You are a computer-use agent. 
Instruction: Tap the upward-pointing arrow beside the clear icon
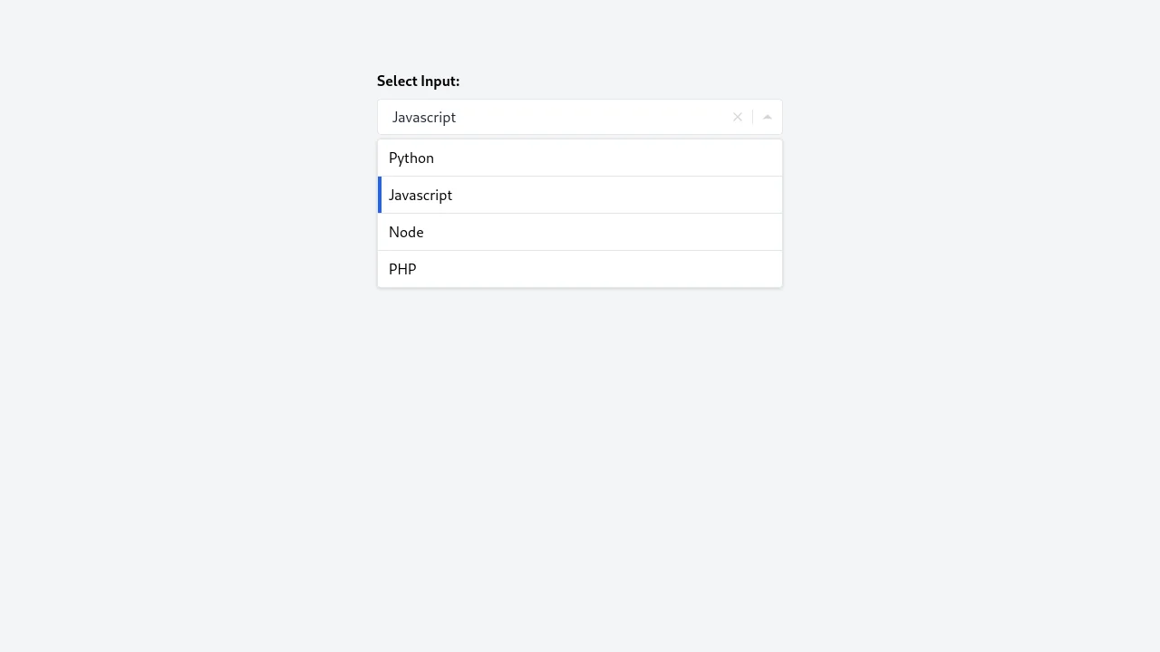click(767, 117)
